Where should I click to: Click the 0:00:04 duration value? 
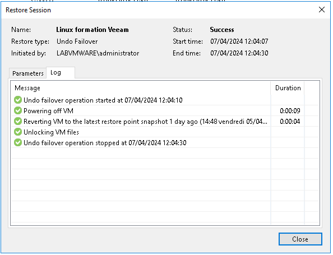(x=290, y=122)
